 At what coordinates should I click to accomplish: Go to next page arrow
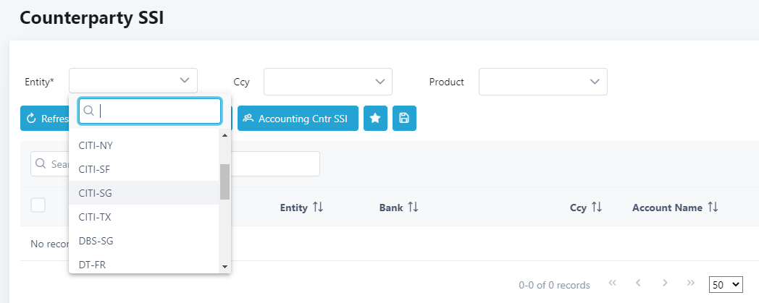point(665,283)
